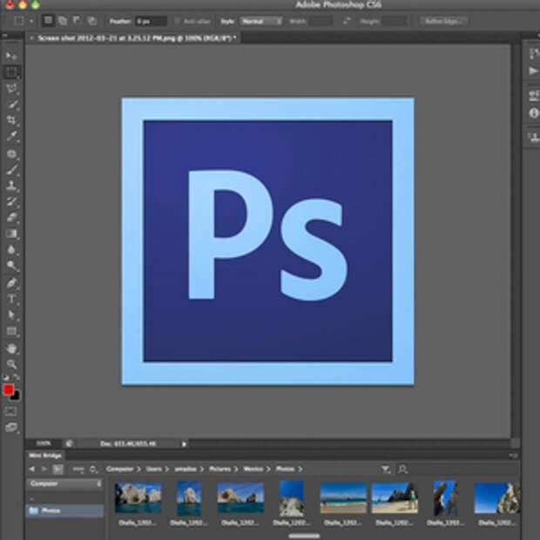This screenshot has width=540, height=540.
Task: Select the Mini Bridge panel tab
Action: [x=45, y=456]
